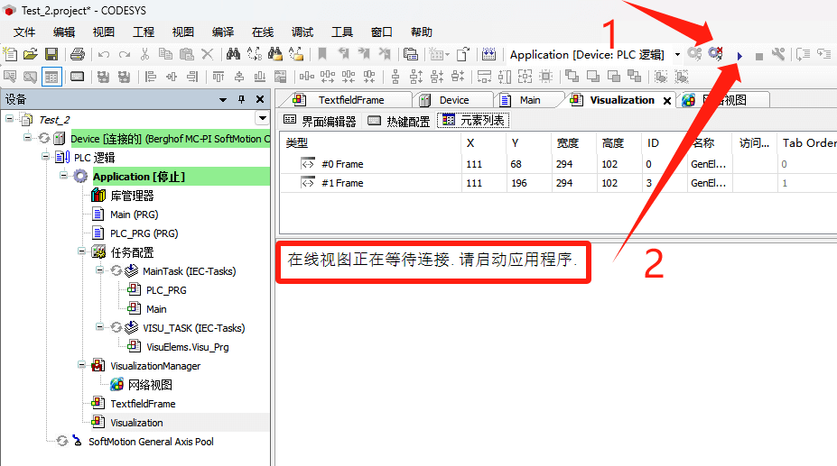This screenshot has width=837, height=466.
Task: Switch to the 热键配置 view
Action: click(399, 121)
